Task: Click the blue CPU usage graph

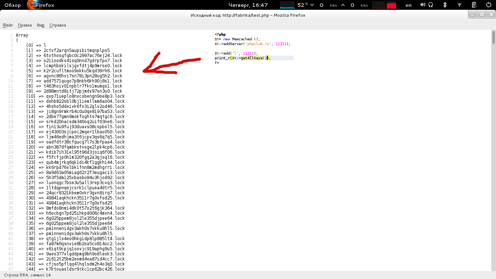Action: (x=288, y=5)
